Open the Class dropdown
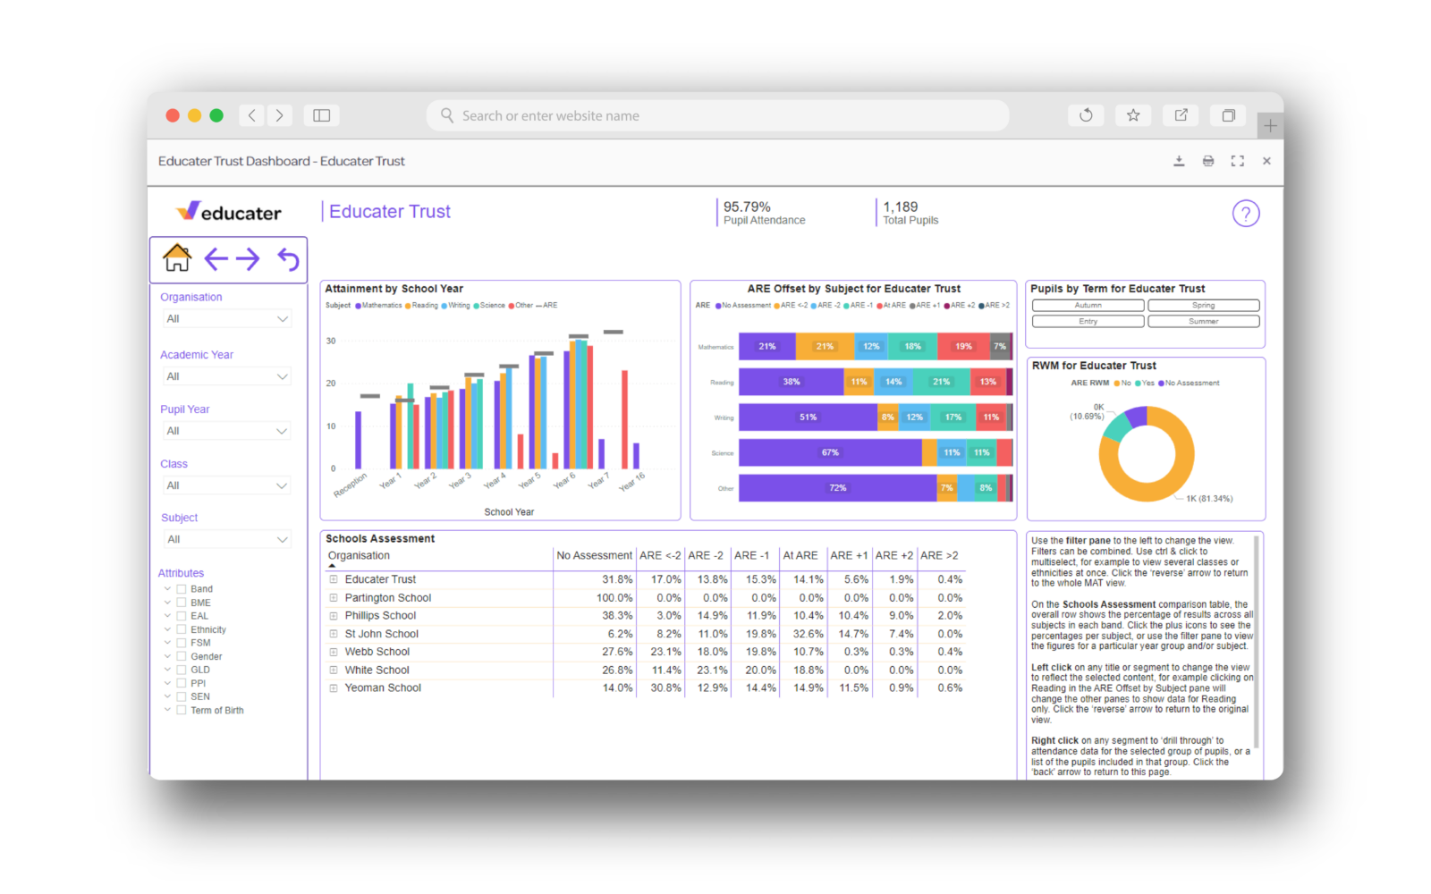The height and width of the screenshot is (894, 1431). tap(226, 485)
